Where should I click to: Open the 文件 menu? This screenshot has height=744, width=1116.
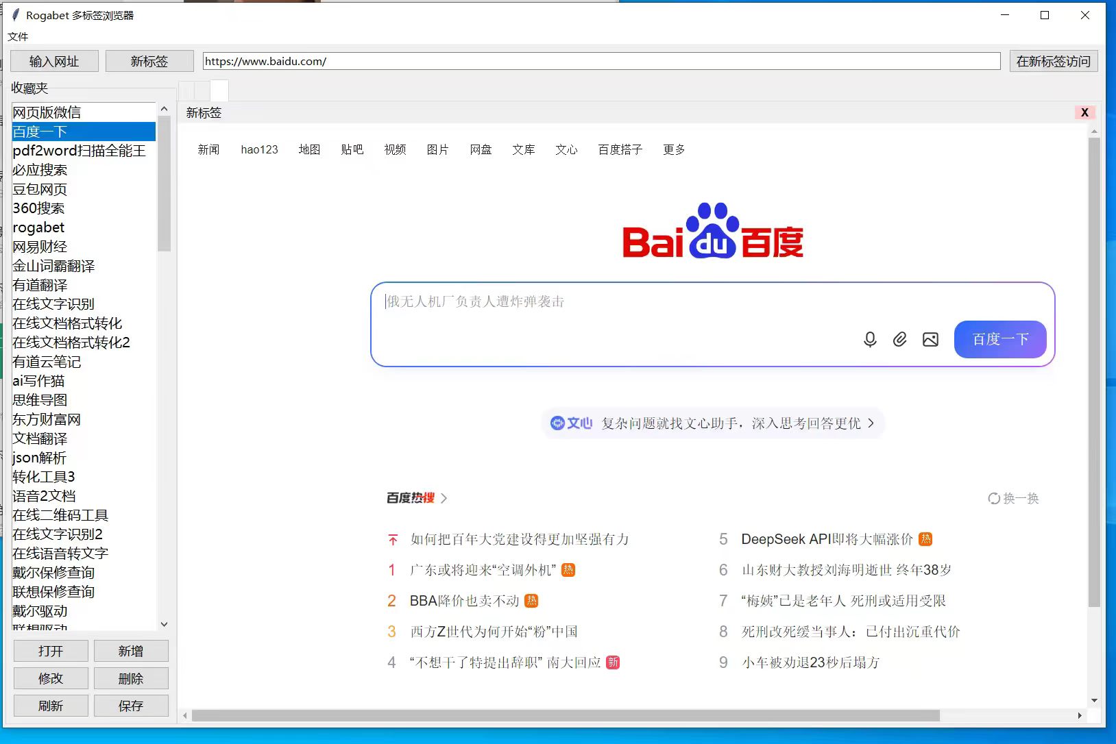click(18, 36)
